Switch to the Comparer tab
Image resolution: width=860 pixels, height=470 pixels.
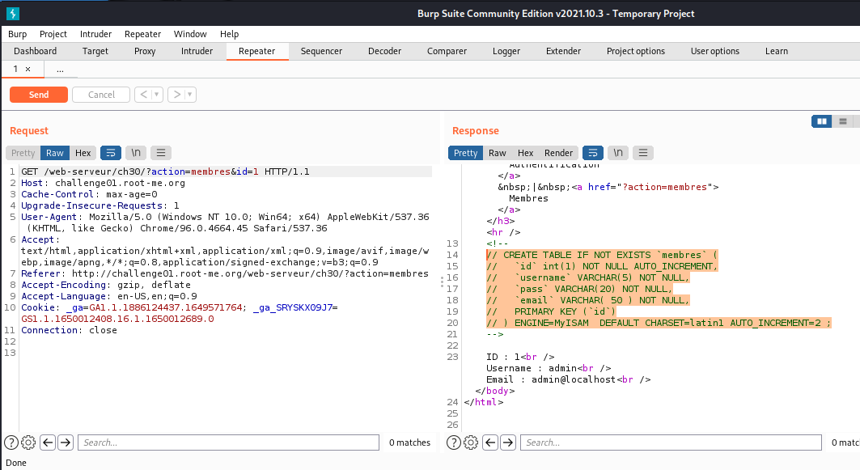[x=447, y=51]
